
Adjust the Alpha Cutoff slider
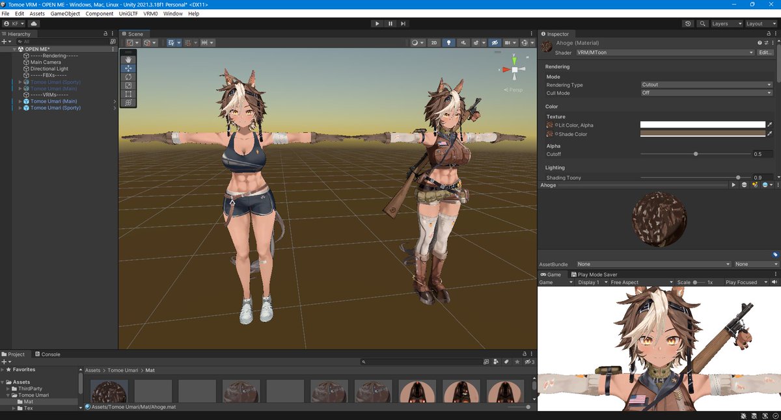coord(696,154)
